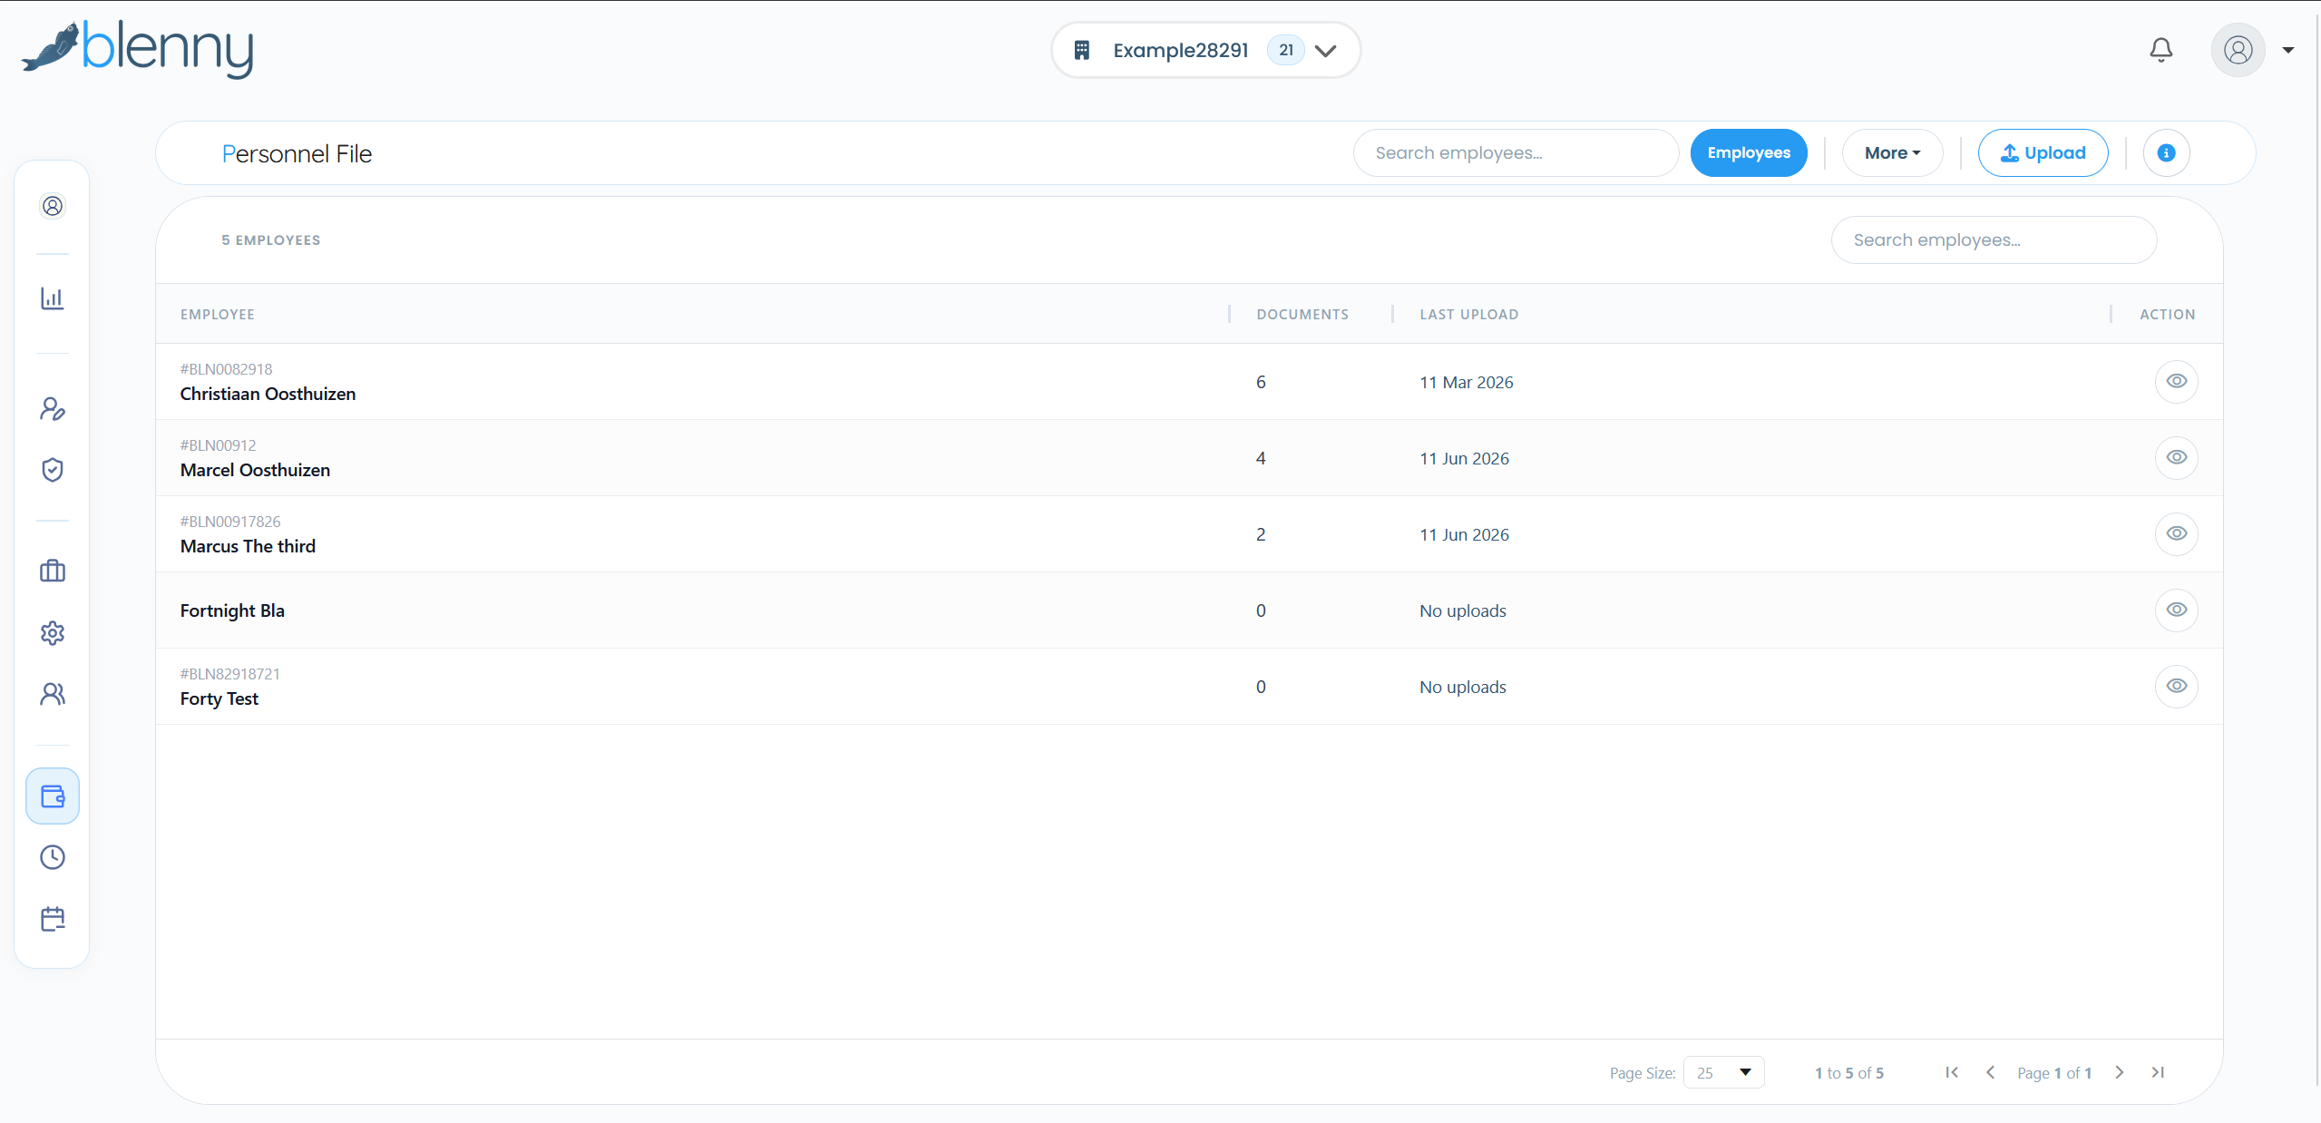View Christiaan Oosthuizen's documents via eye icon
This screenshot has width=2321, height=1123.
(2176, 381)
